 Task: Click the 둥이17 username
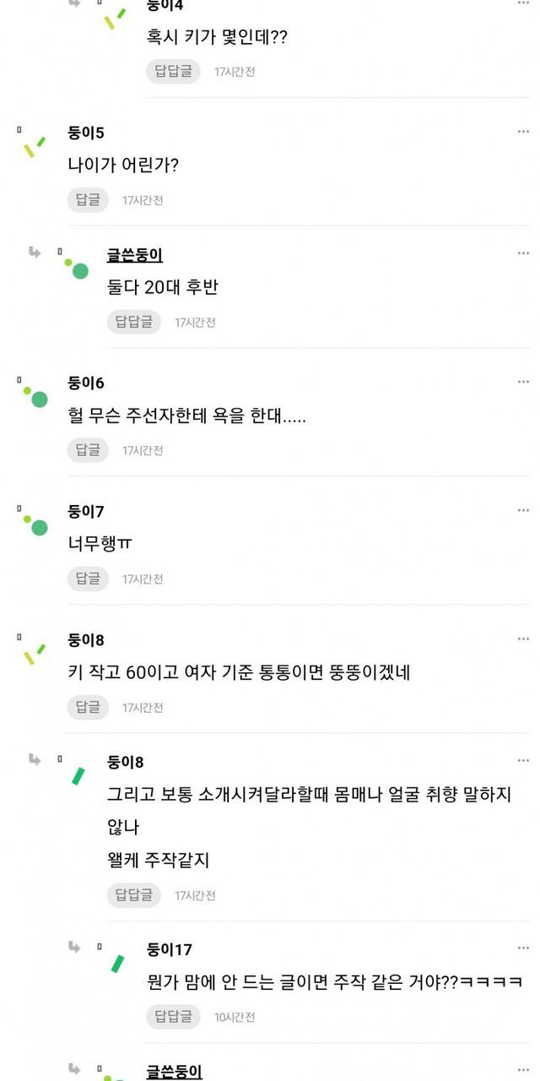(169, 950)
